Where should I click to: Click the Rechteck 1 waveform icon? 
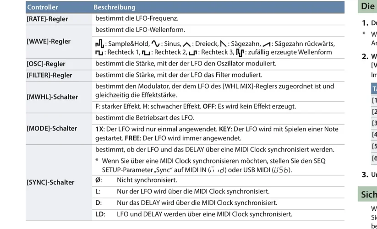[x=99, y=53]
